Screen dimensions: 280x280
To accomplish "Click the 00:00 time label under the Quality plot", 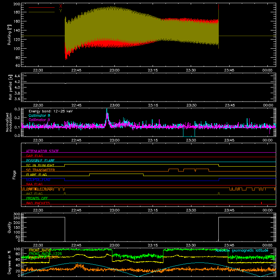I will [267, 245].
